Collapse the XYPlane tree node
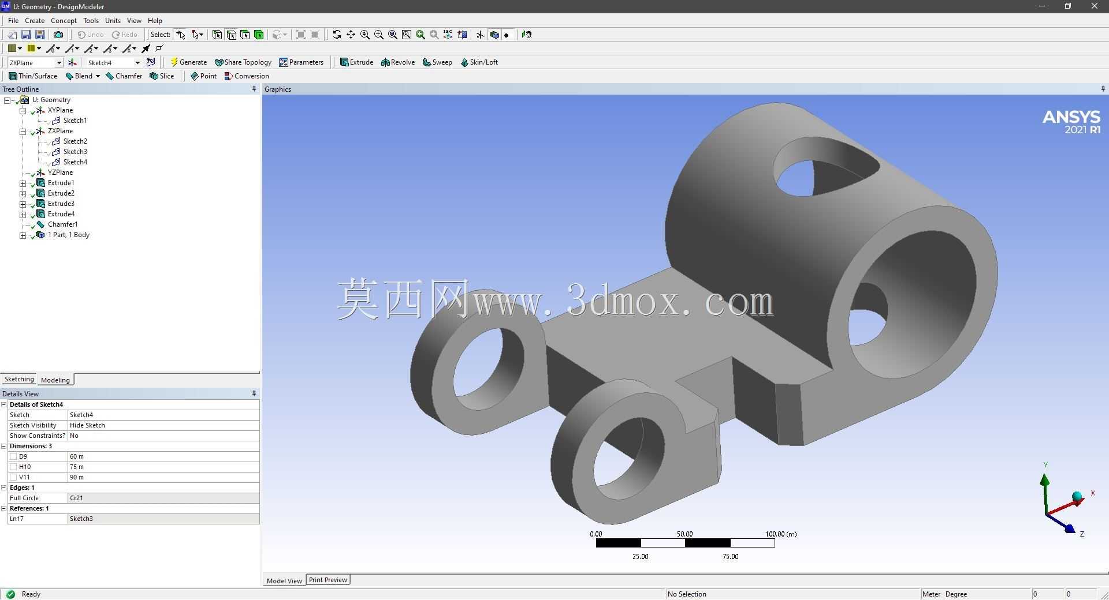The image size is (1109, 600). click(x=23, y=110)
